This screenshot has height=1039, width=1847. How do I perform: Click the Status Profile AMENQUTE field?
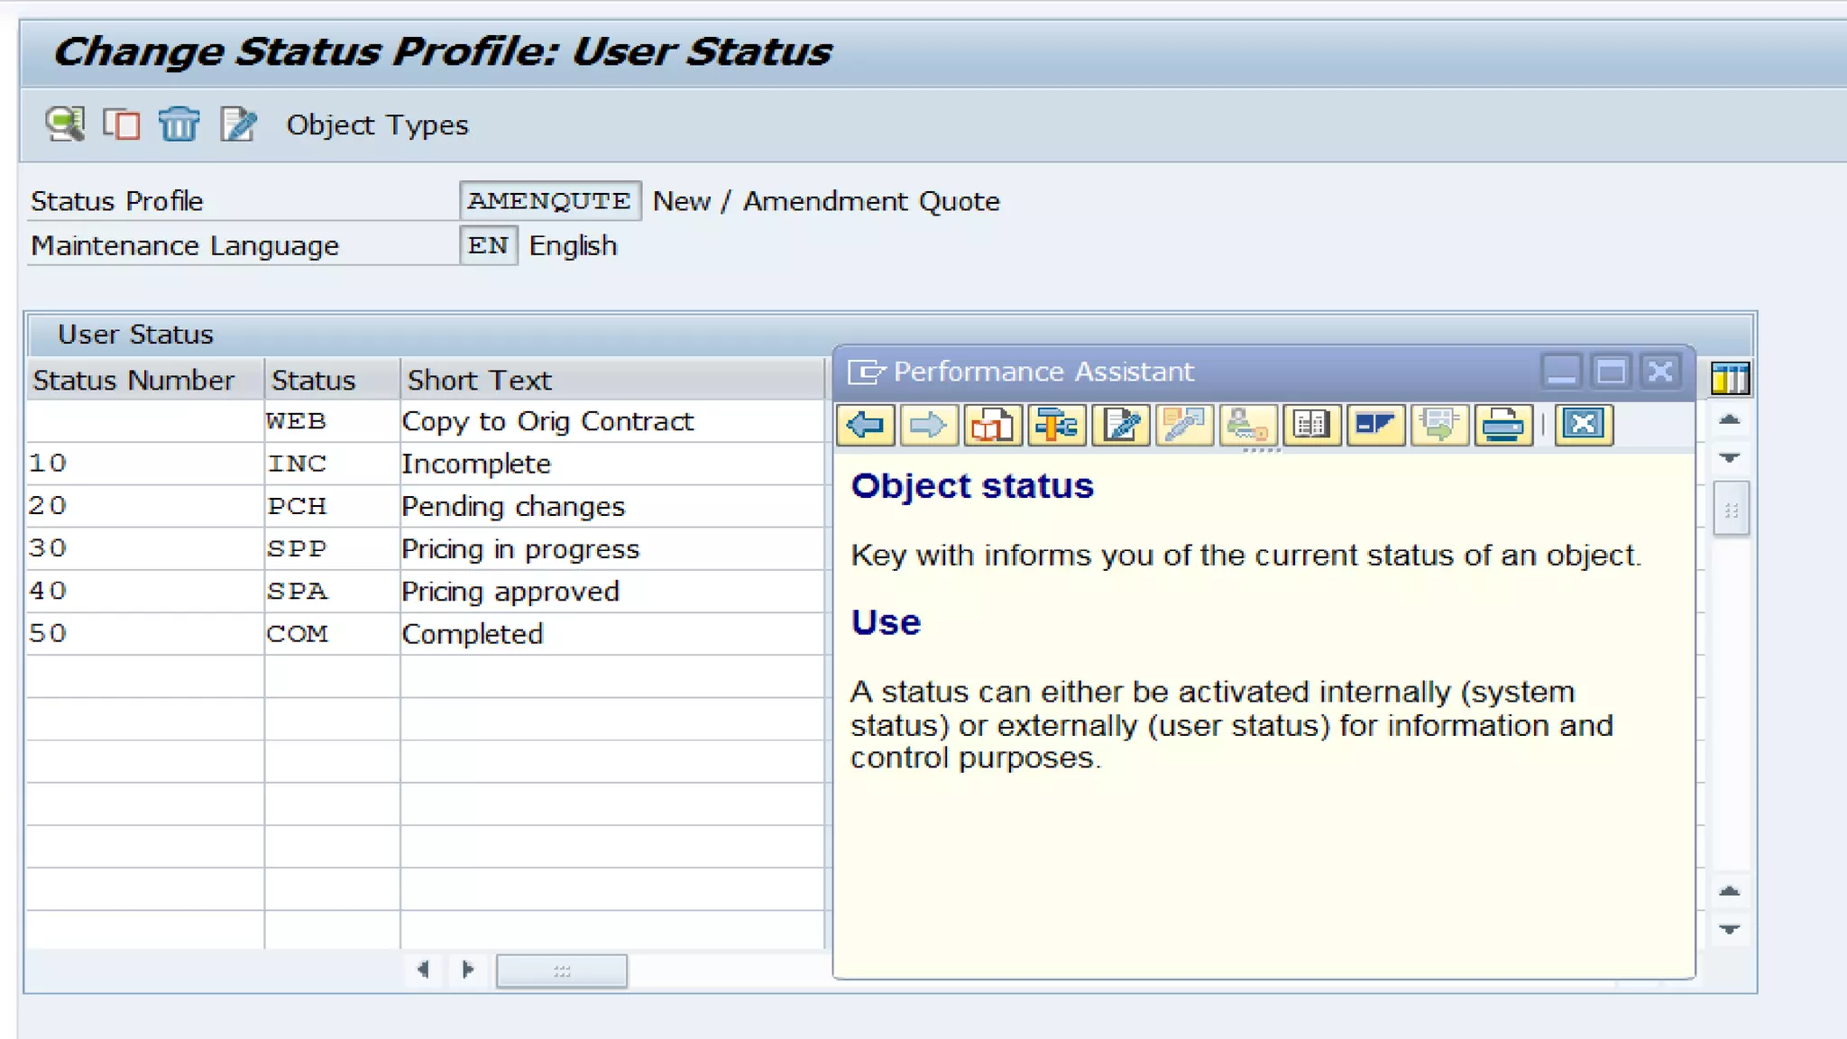tap(549, 201)
